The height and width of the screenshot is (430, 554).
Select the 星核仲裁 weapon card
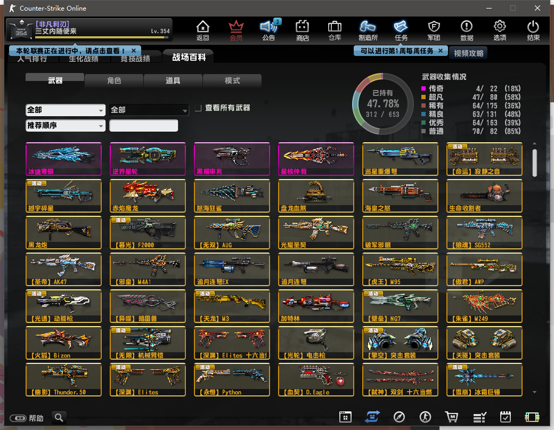coord(316,159)
